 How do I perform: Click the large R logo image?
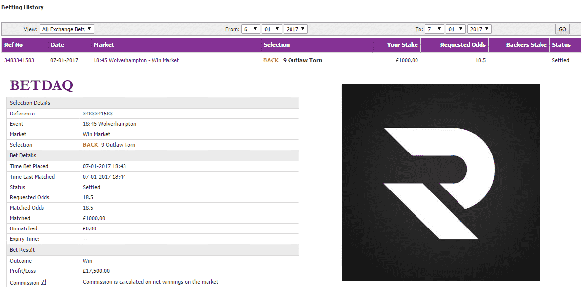point(441,183)
